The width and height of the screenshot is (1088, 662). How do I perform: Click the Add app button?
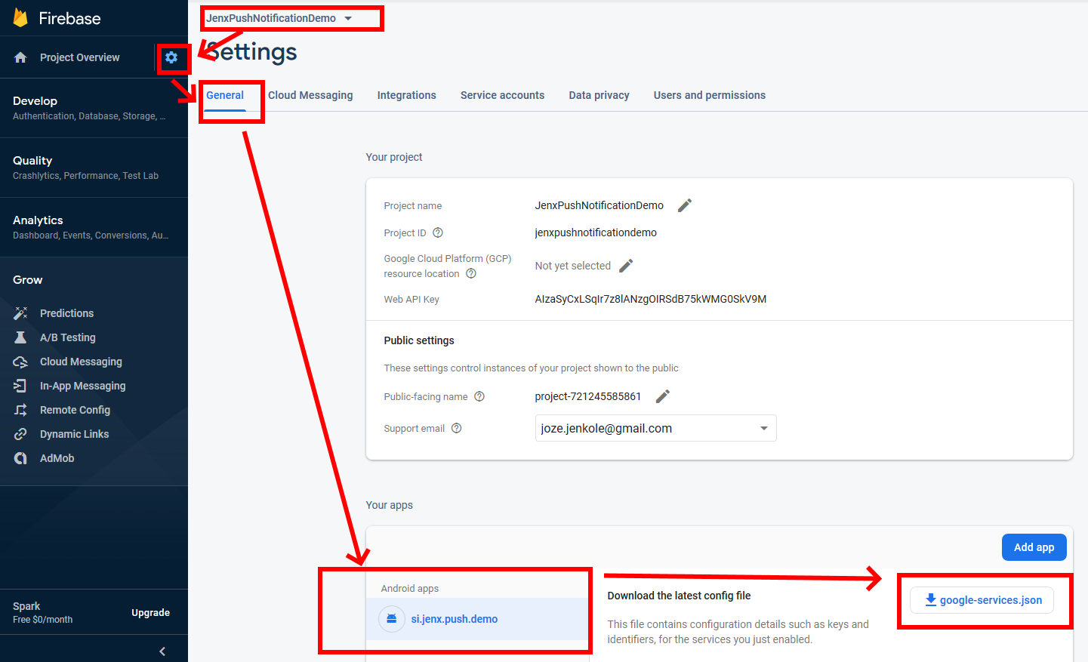[1034, 547]
